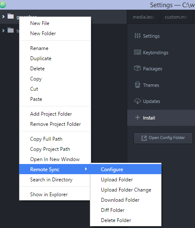Switch to the custom.me tab
Image resolution: width=195 pixels, height=228 pixels.
tap(176, 17)
